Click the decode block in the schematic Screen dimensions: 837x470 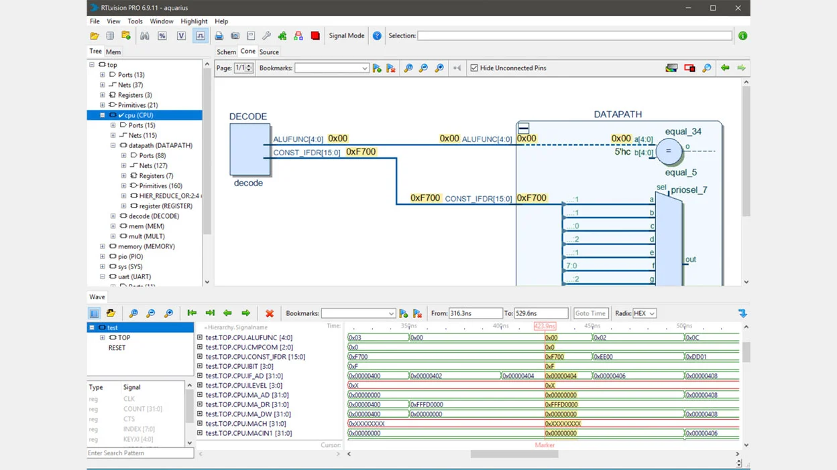[249, 150]
